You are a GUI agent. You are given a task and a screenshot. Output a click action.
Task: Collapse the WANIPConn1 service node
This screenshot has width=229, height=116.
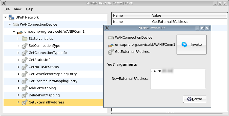point(14,31)
